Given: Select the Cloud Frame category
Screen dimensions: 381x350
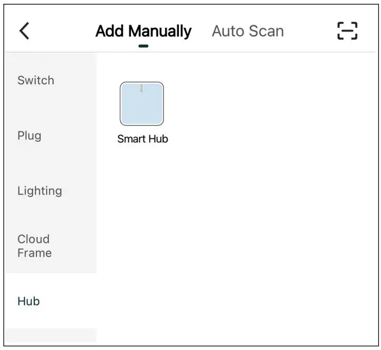Looking at the screenshot, I should (34, 246).
